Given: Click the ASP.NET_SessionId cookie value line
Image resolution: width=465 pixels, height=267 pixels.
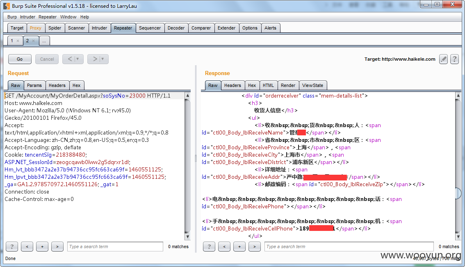Looking at the screenshot, I should (x=67, y=162).
